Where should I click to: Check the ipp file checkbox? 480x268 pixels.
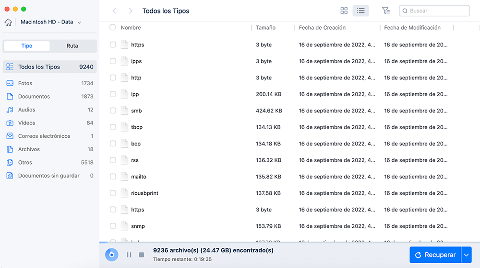click(113, 94)
